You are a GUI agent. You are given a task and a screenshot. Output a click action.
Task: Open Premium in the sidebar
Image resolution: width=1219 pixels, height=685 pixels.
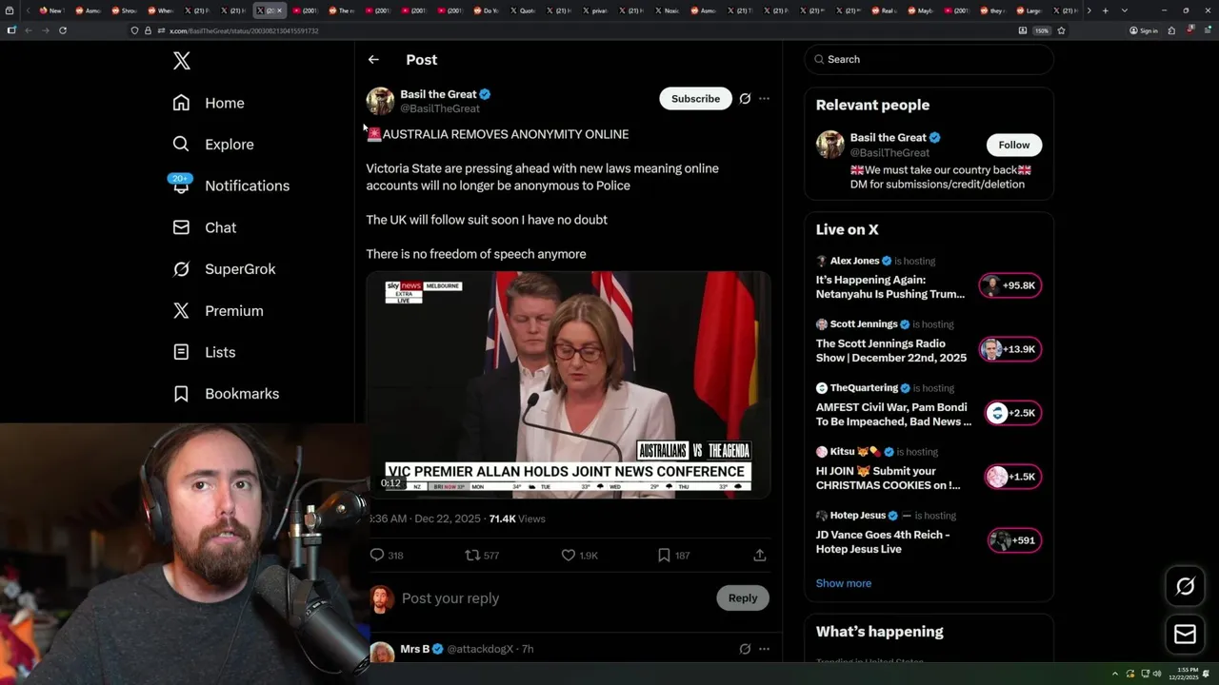(218, 311)
